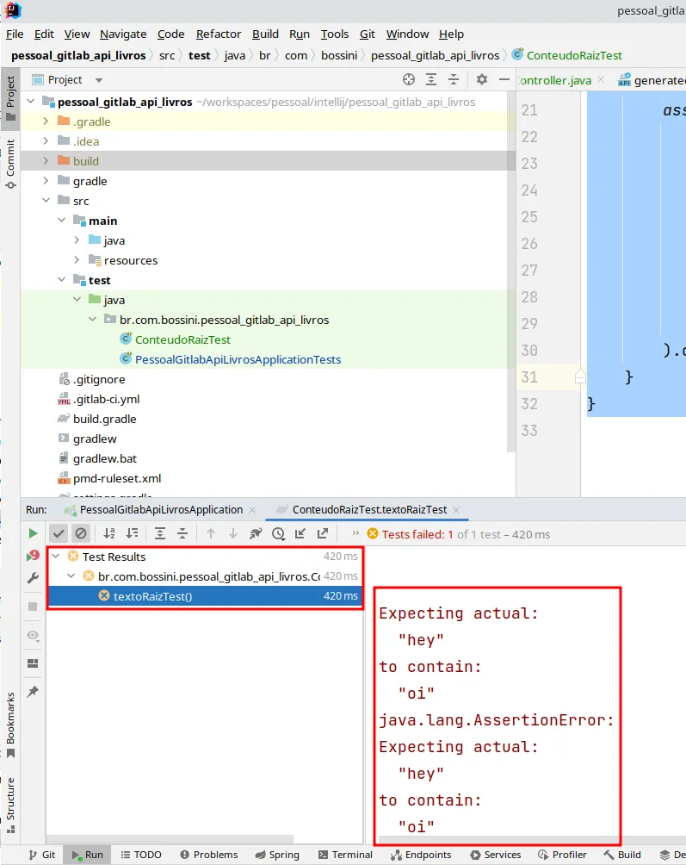Open Problems tool window in bottom bar
The height and width of the screenshot is (865, 686).
pyautogui.click(x=209, y=855)
